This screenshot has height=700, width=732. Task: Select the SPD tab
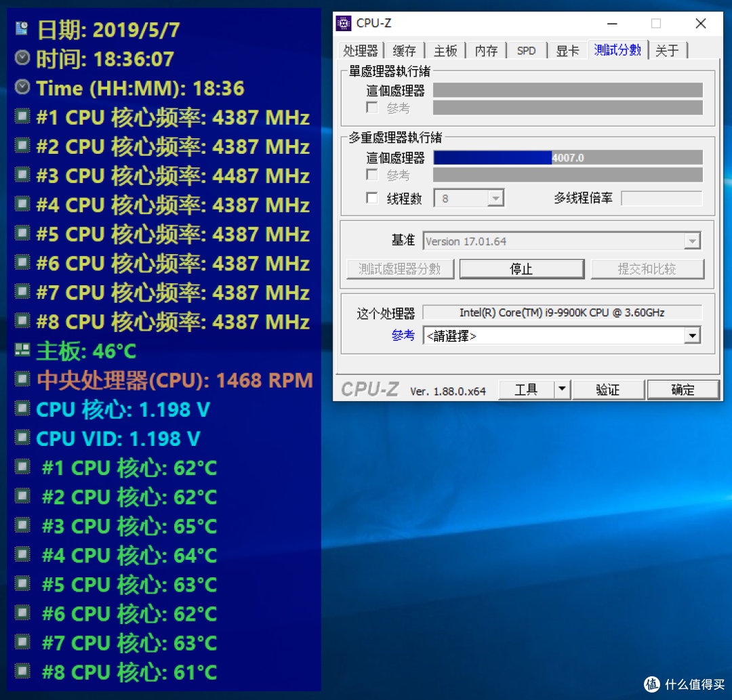[526, 50]
